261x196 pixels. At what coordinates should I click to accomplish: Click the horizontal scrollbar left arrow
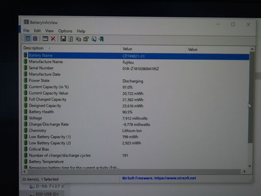pyautogui.click(x=24, y=171)
